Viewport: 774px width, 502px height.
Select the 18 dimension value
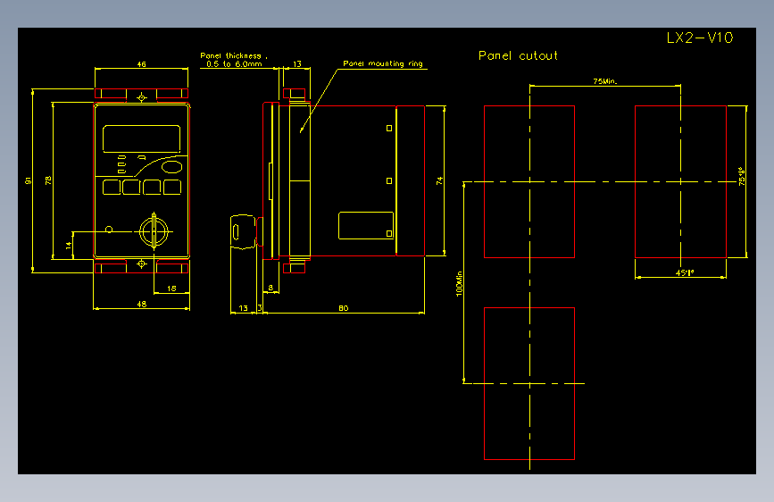[x=171, y=288]
